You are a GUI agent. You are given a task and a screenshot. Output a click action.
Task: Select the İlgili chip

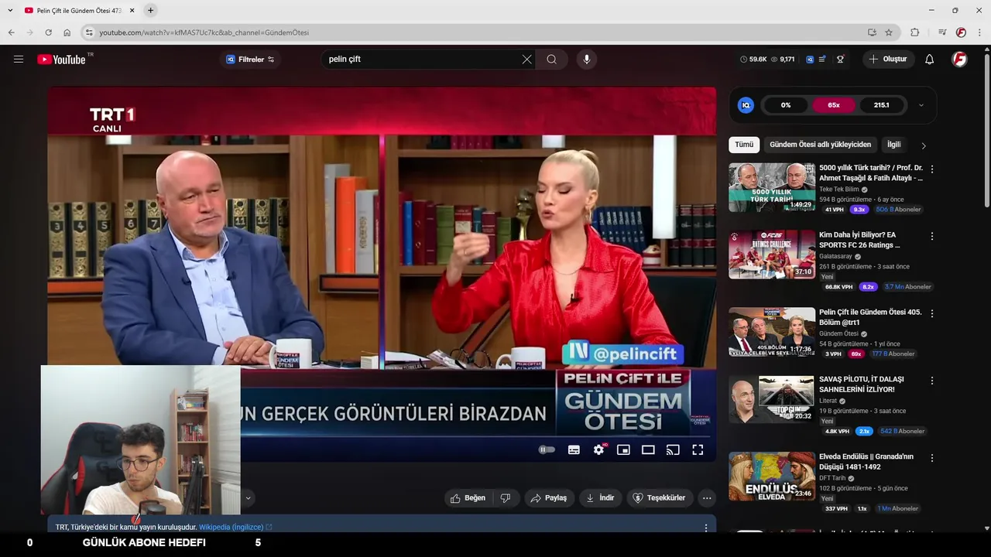[893, 145]
